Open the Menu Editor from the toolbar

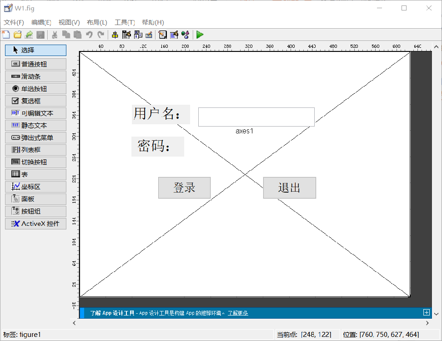point(126,34)
